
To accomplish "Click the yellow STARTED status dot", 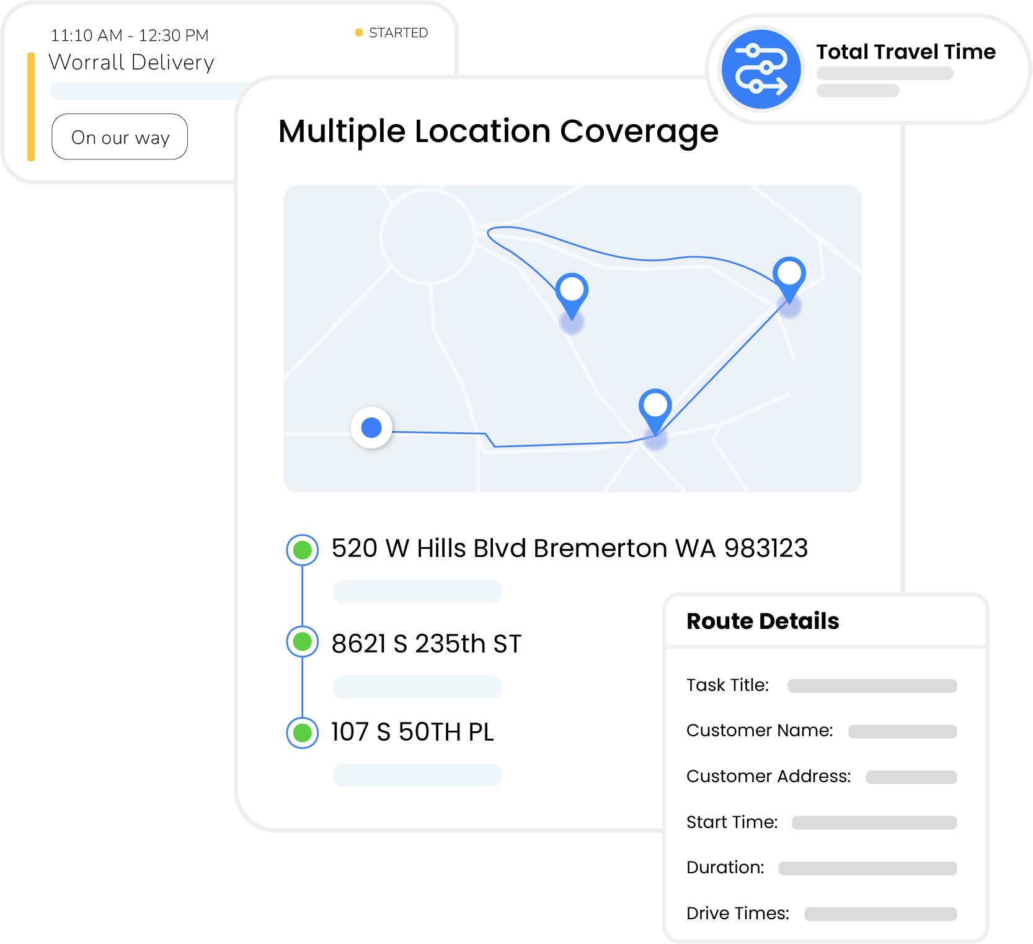I will [358, 33].
